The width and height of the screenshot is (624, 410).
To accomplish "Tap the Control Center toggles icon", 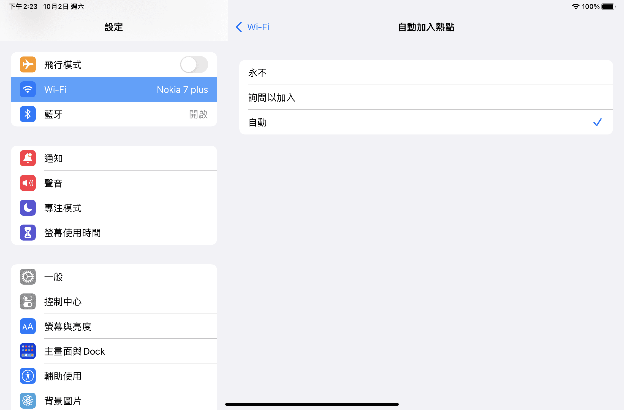I will click(x=28, y=301).
